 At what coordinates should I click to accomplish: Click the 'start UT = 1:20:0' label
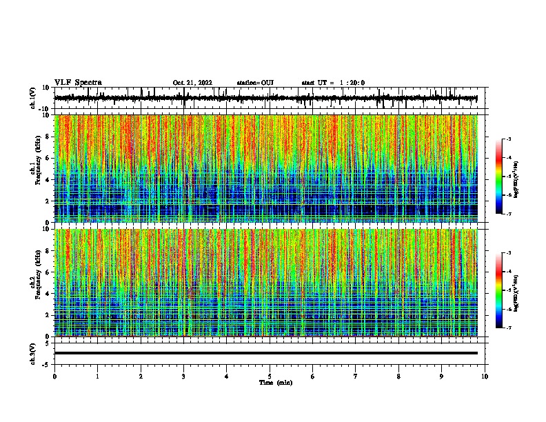pyautogui.click(x=333, y=83)
